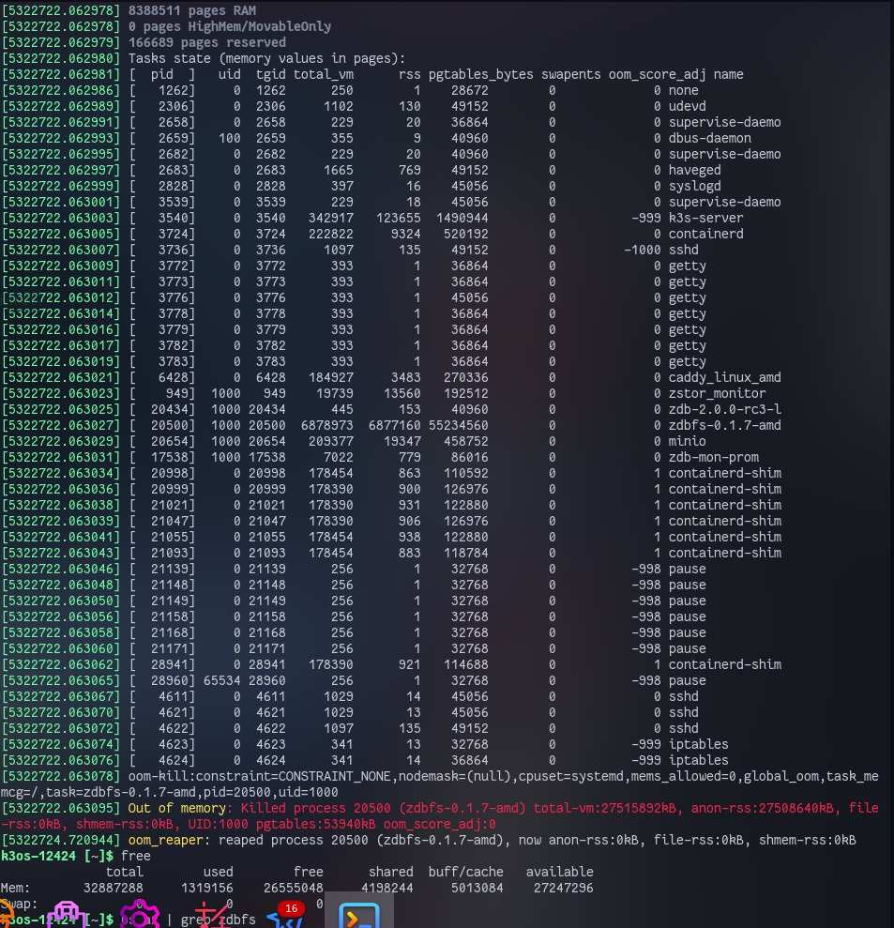
Task: Click the 'shared' header in free output
Action: pyautogui.click(x=390, y=873)
